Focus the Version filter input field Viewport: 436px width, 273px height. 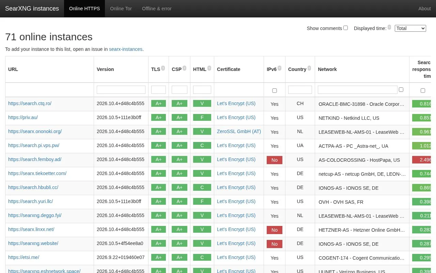pos(121,90)
